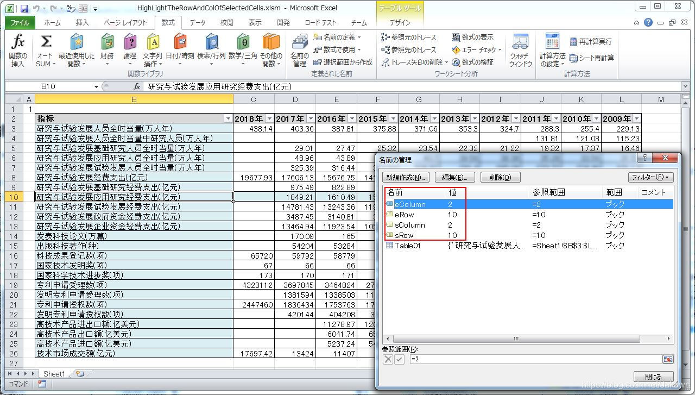Click the range collapse button in 参照範囲 field
695x395 pixels.
(x=667, y=359)
